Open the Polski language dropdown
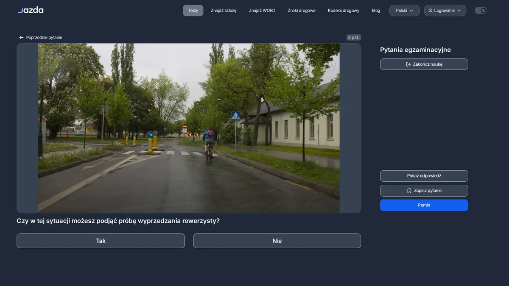Viewport: 509px width, 286px height. click(x=405, y=11)
